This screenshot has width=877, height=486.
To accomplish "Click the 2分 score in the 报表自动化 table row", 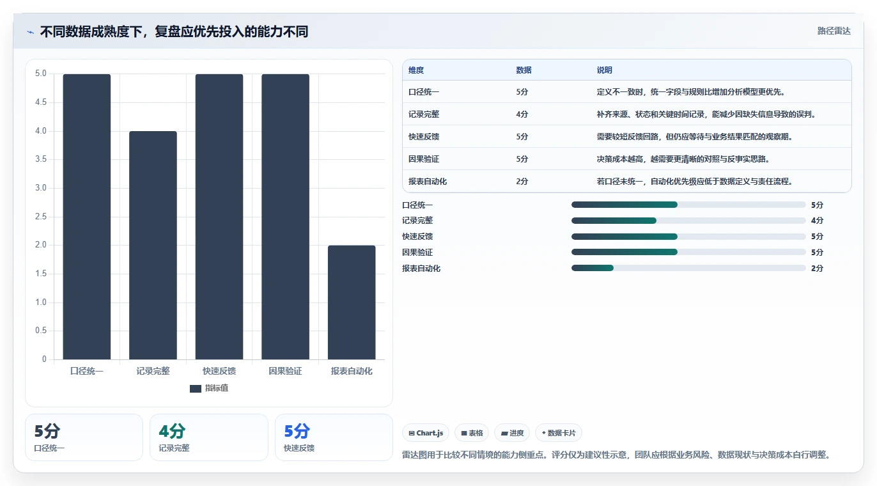I will (x=522, y=182).
